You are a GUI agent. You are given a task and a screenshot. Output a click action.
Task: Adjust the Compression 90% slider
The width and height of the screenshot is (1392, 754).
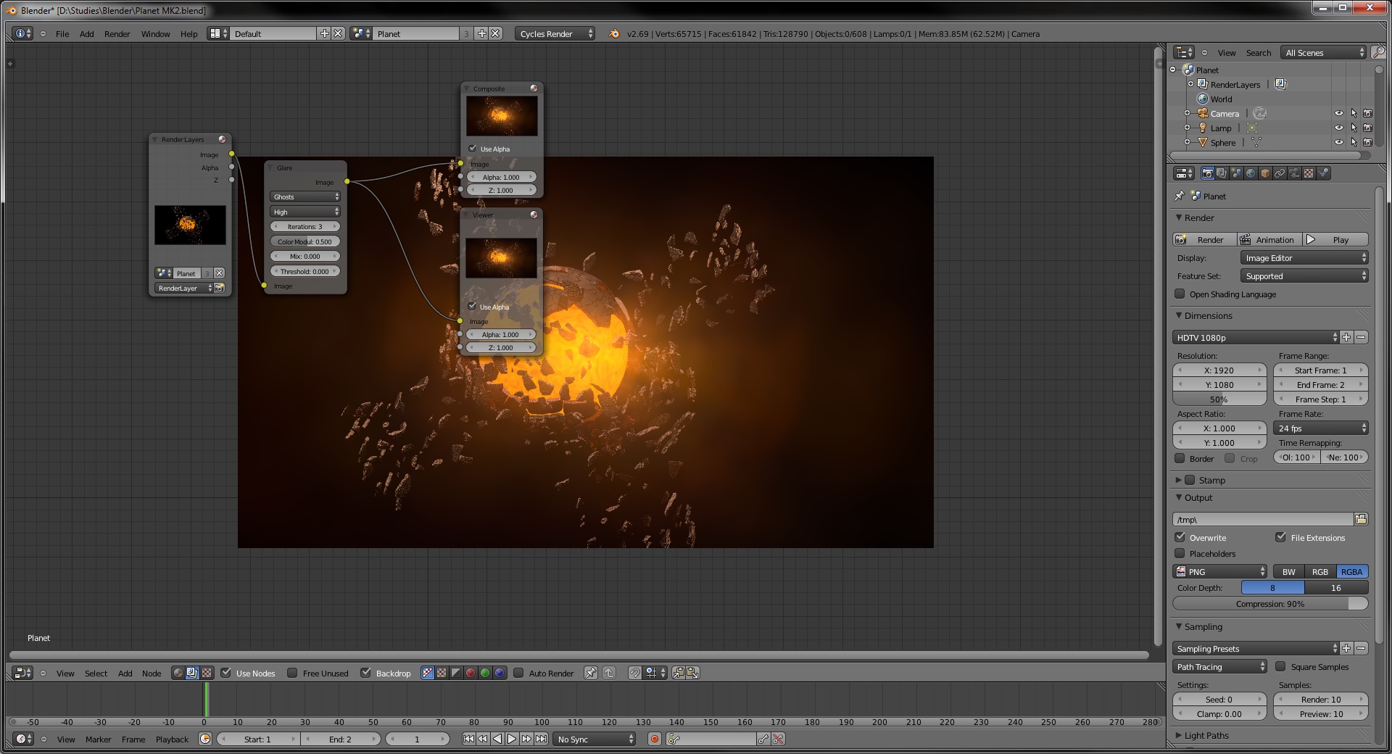point(1270,603)
